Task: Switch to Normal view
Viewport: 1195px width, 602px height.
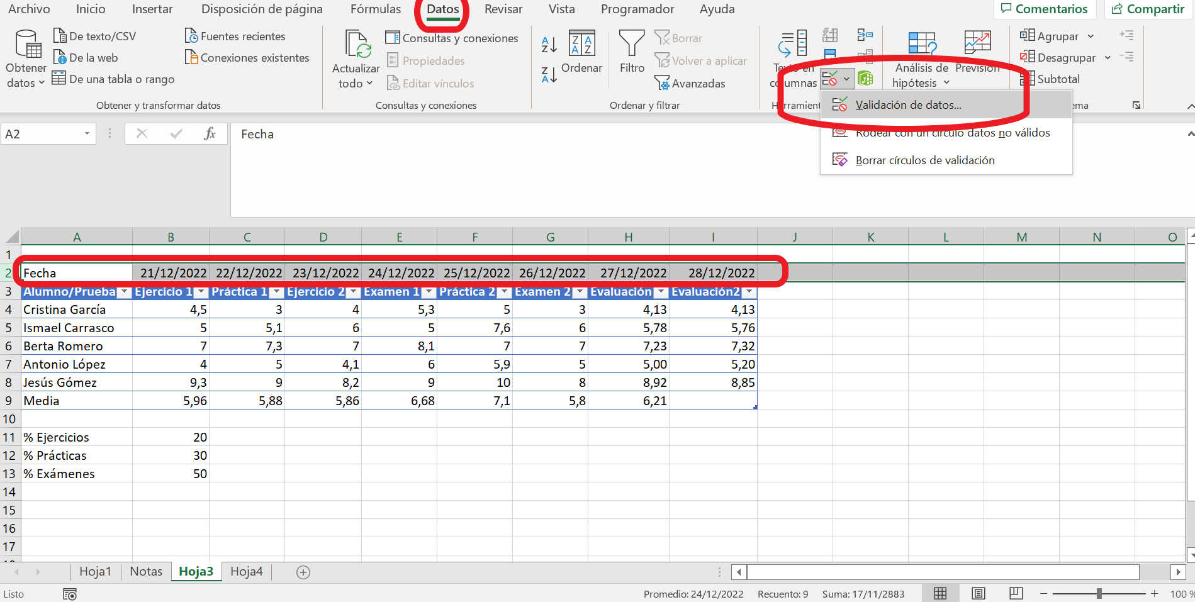Action: [940, 593]
